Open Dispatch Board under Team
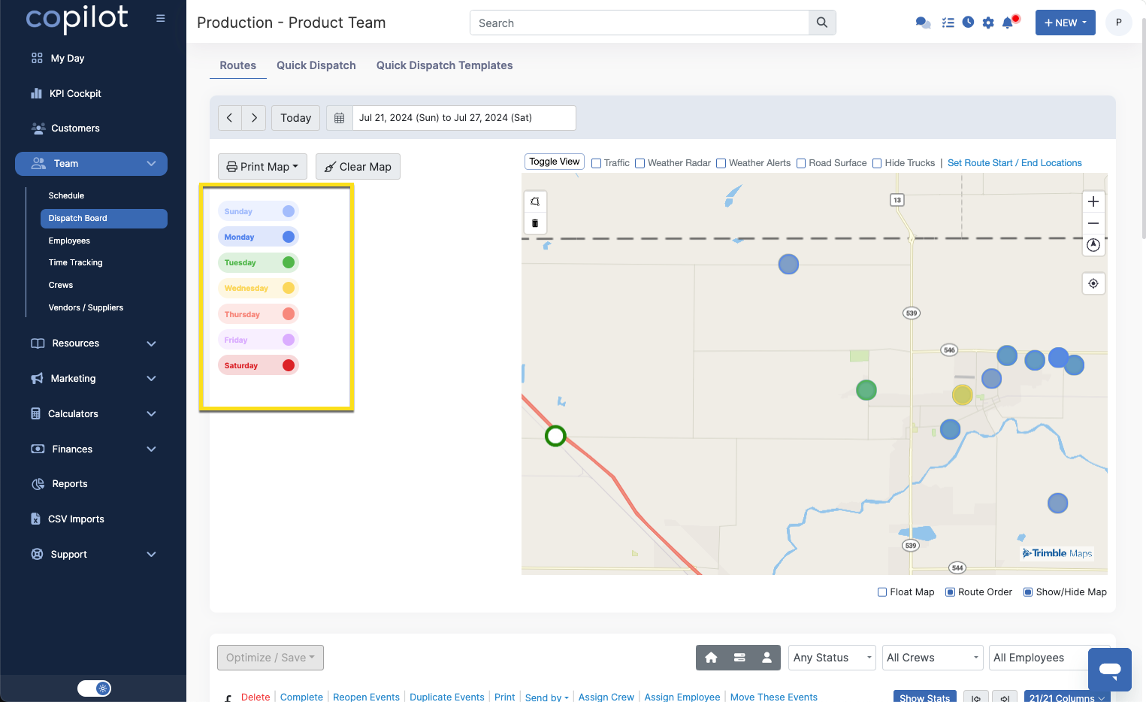 pos(104,219)
